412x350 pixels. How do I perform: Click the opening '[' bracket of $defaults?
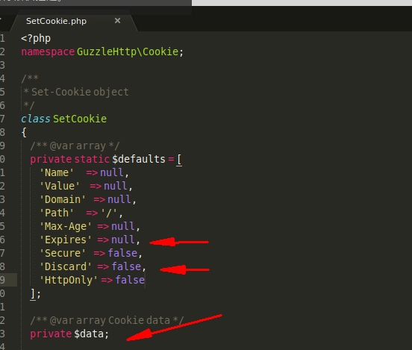[x=179, y=160]
